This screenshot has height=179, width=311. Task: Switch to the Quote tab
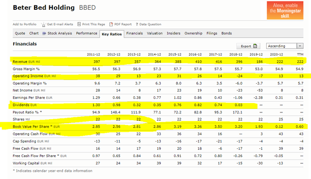point(20,34)
